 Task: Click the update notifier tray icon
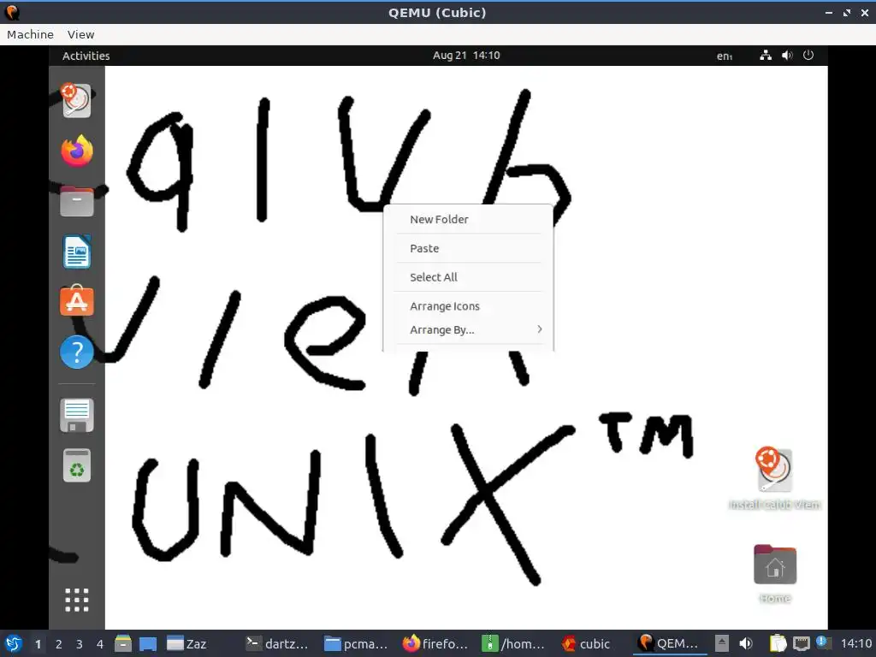coord(824,643)
